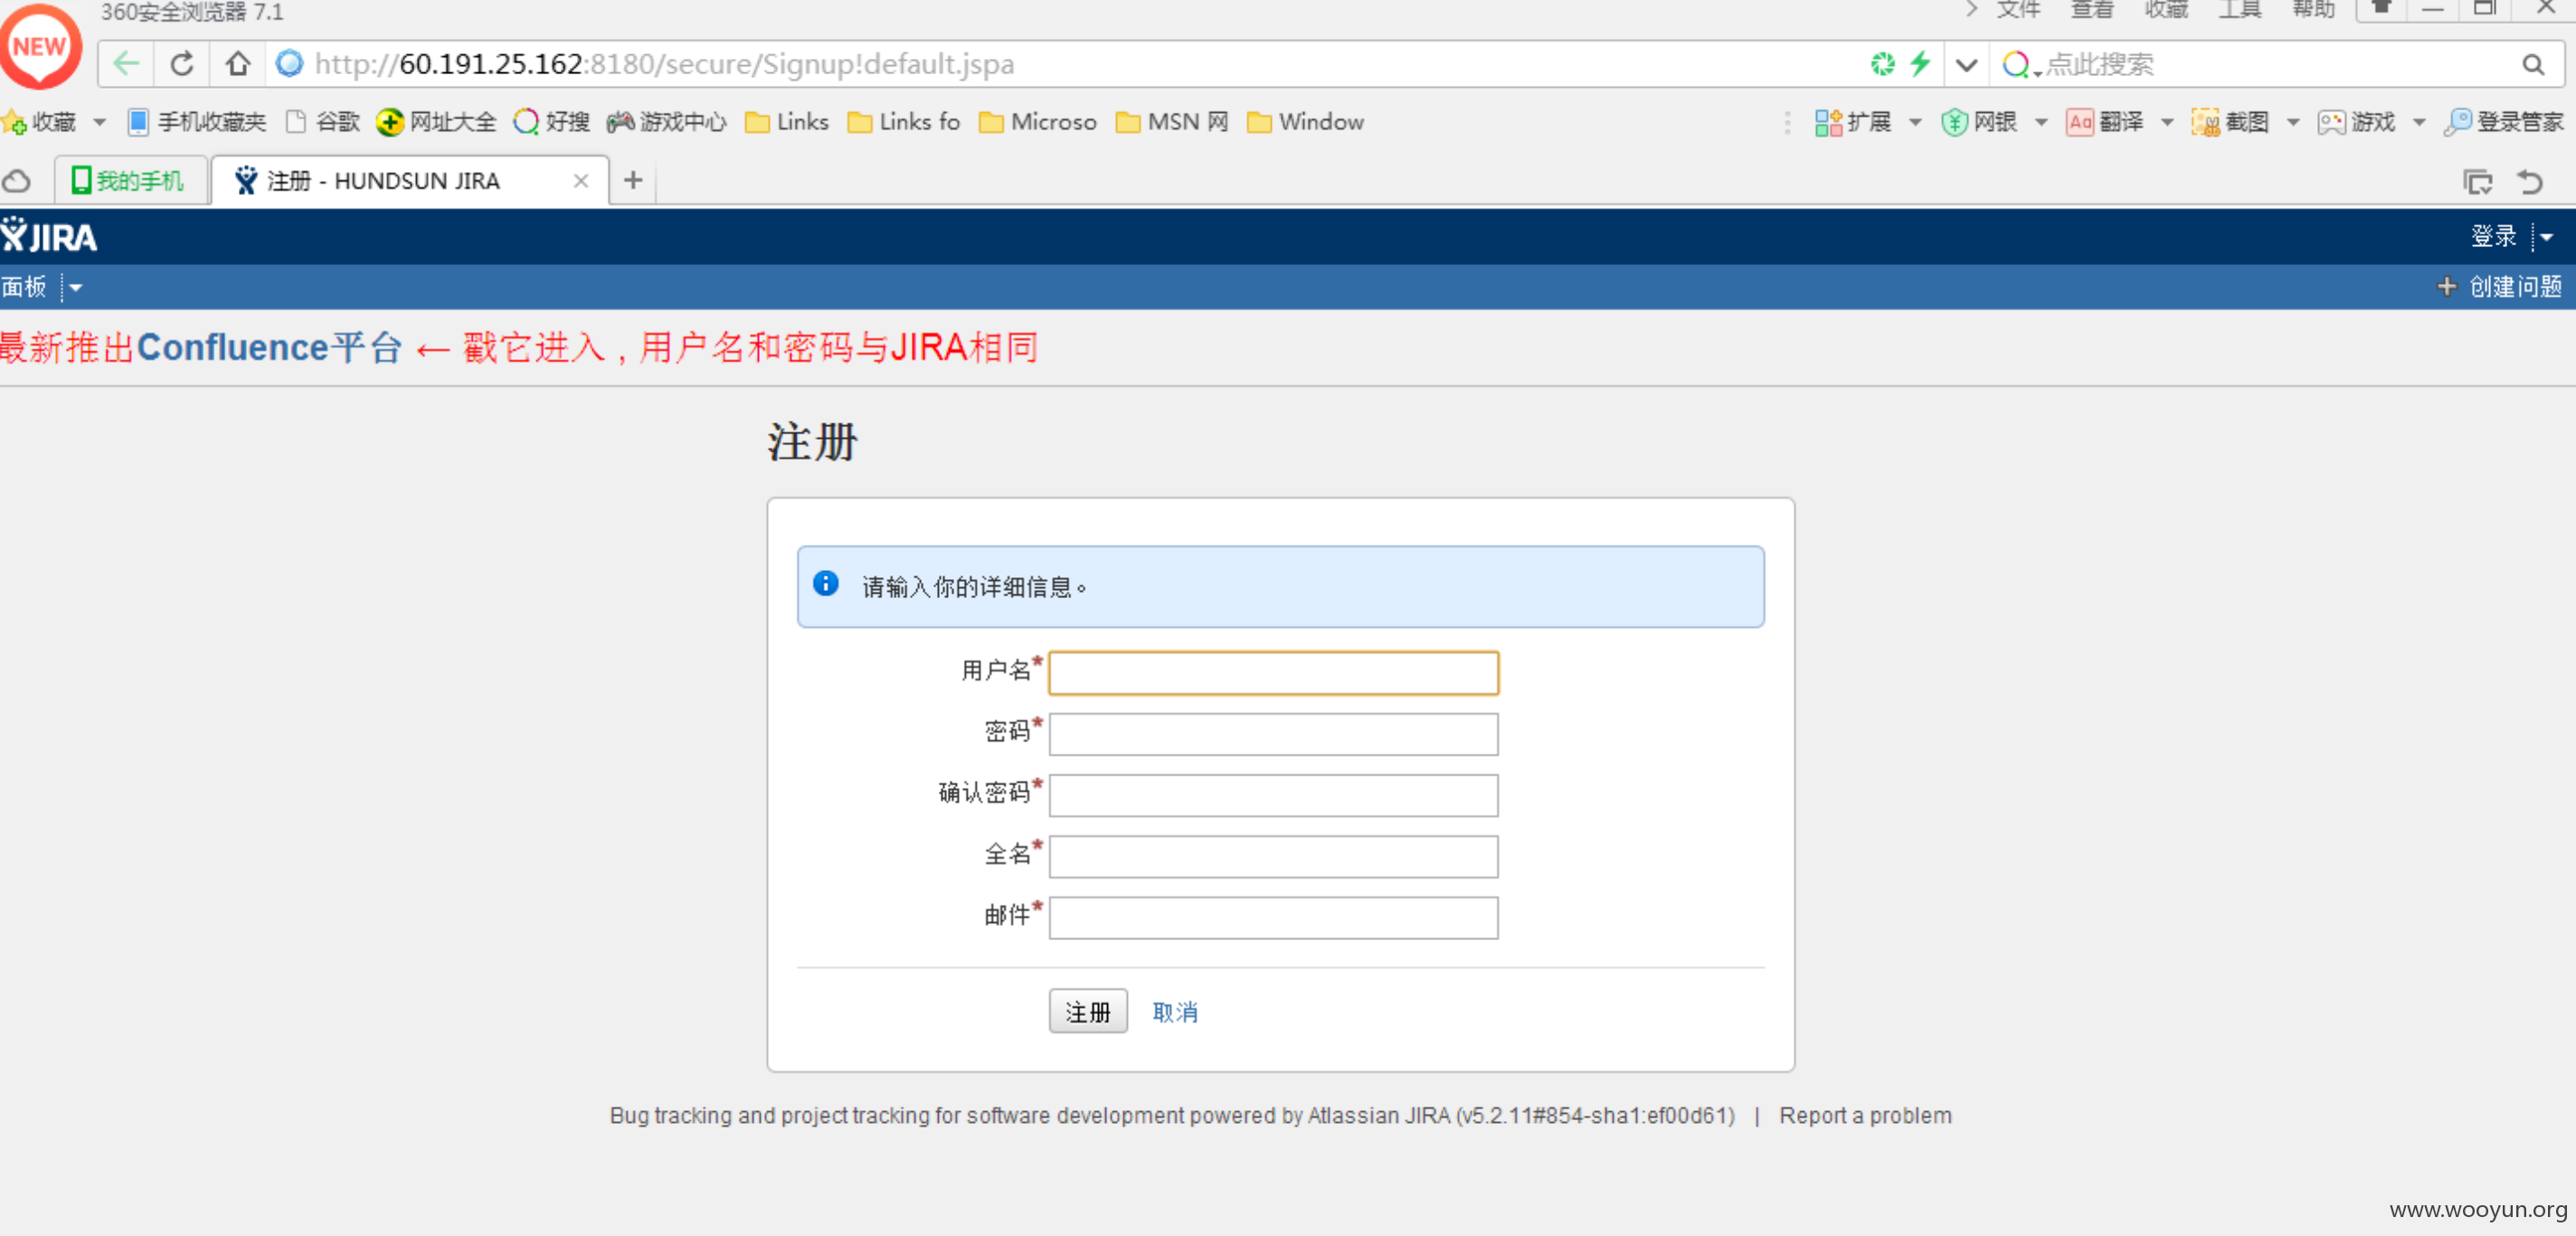Viewport: 2576px width, 1236px height.
Task: Expand the 扩展 dropdown arrow
Action: coord(1915,122)
